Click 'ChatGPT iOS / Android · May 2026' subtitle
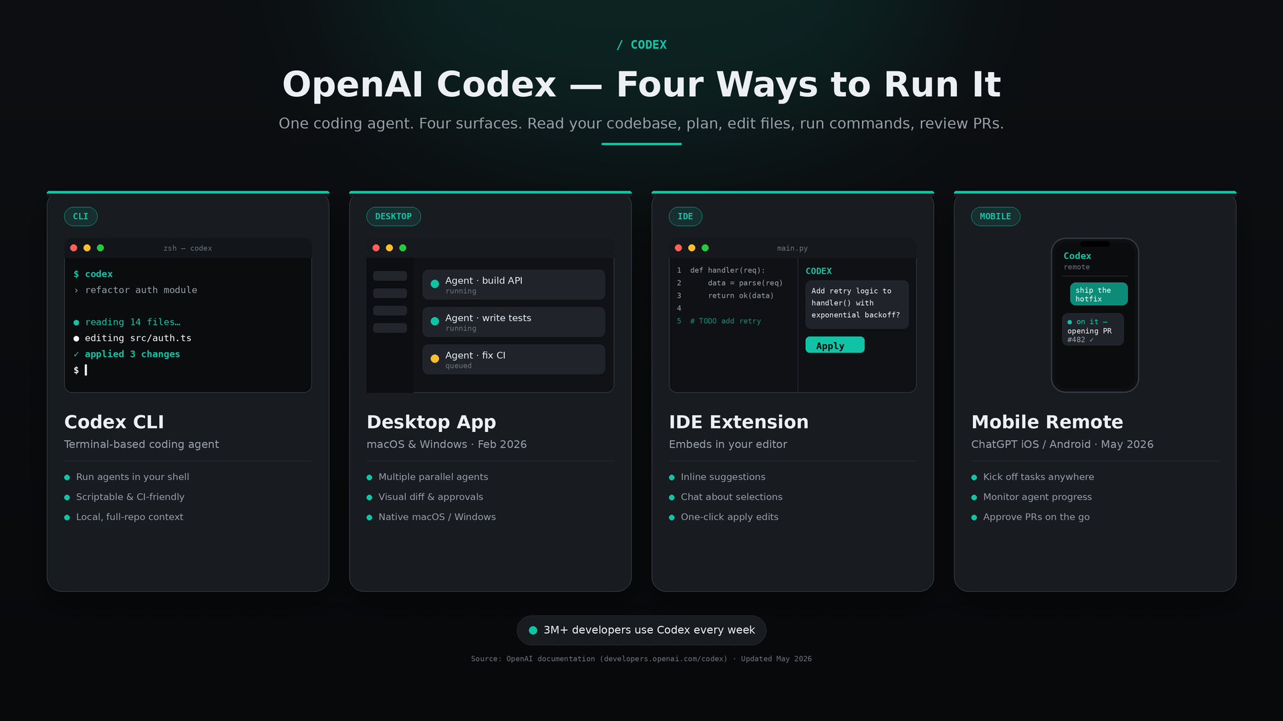1283x721 pixels. point(1062,444)
